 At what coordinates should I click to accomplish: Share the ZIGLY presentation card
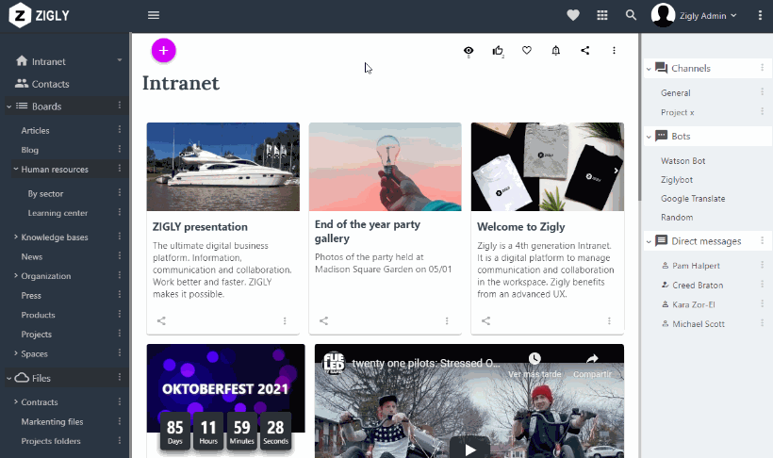[x=161, y=321]
